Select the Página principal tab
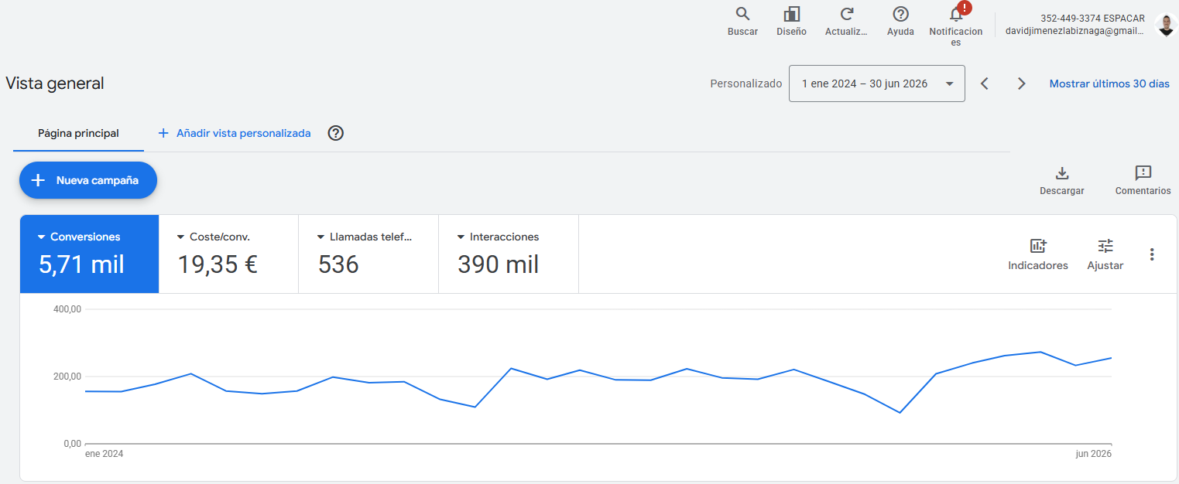This screenshot has height=484, width=1179. [78, 133]
